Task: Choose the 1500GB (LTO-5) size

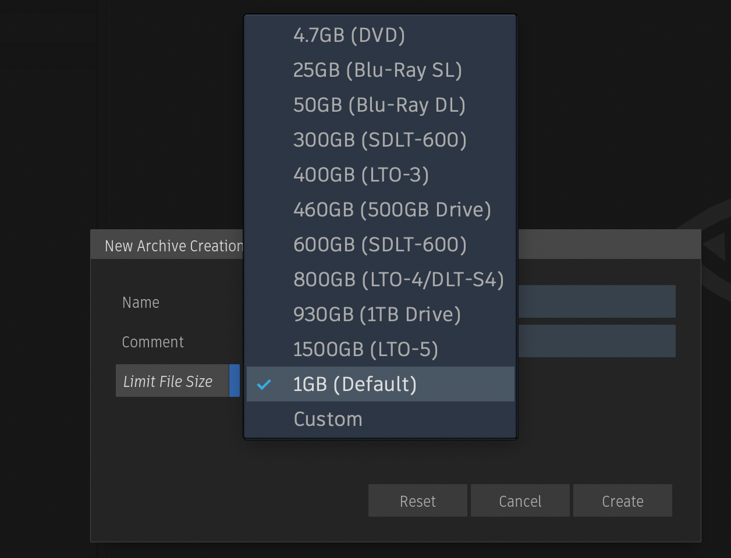Action: point(367,349)
